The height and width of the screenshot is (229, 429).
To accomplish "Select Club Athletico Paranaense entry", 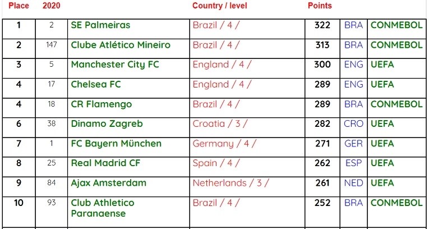I will (x=103, y=208).
